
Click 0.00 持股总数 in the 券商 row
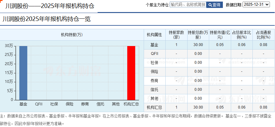coord(198,81)
